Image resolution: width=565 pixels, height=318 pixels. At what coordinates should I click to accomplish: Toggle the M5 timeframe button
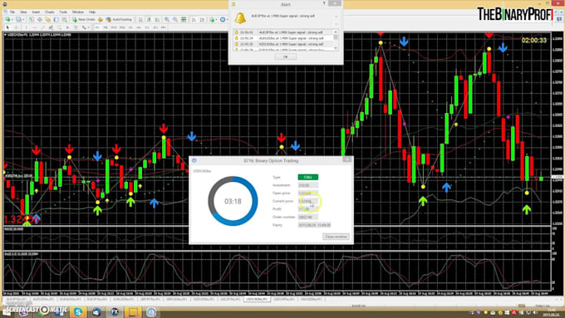coord(106,27)
